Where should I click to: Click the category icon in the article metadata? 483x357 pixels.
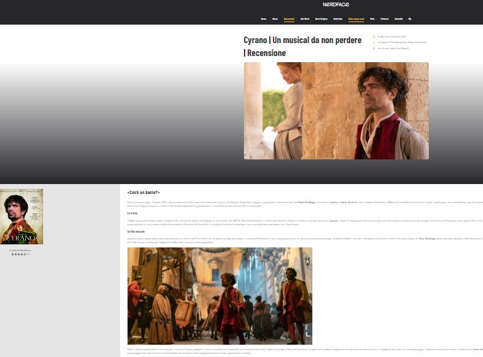374,42
